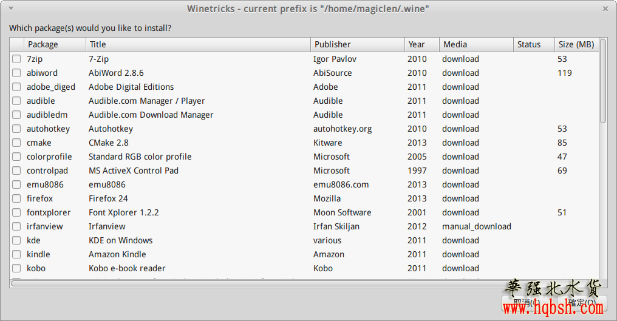
Task: Tick the colorprofile checkbox
Action: [16, 157]
